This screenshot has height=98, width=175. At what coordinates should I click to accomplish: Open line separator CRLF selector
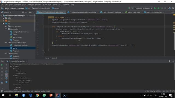coord(152,91)
